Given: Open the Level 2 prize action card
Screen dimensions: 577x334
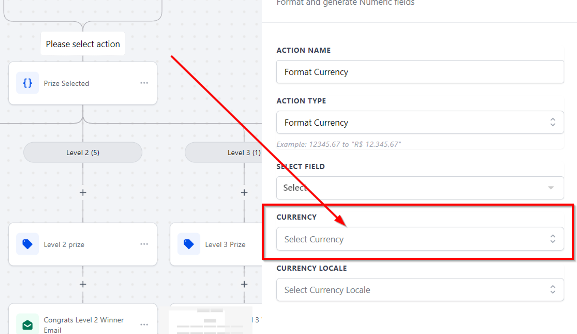Looking at the screenshot, I should 83,244.
